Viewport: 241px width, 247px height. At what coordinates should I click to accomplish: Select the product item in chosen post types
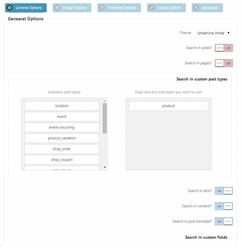(169, 106)
